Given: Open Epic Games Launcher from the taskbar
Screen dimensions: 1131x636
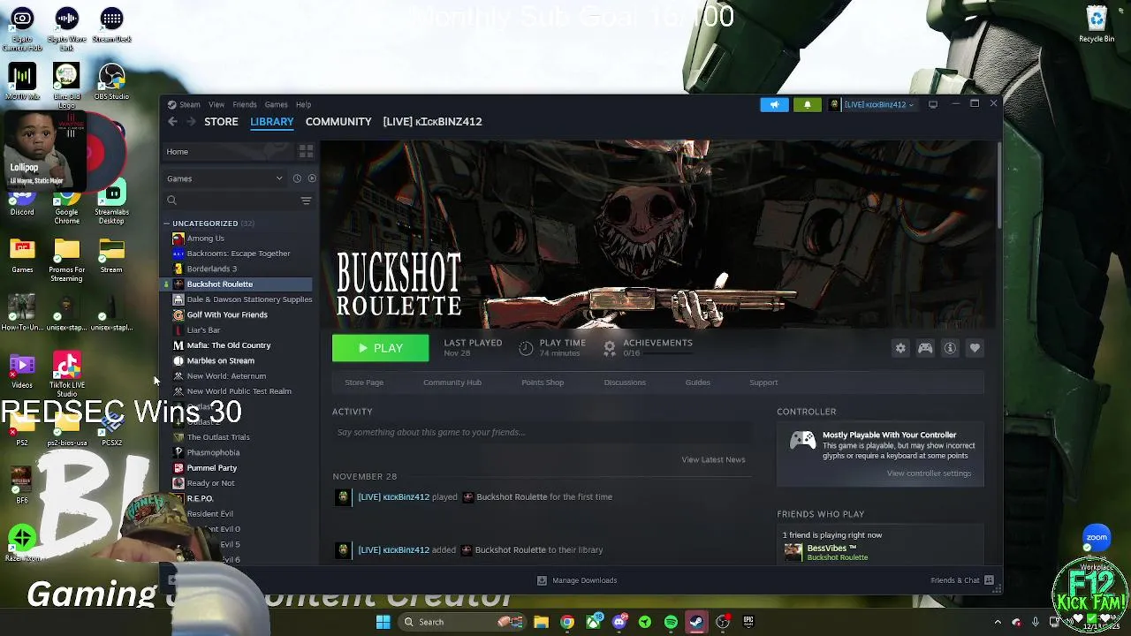Looking at the screenshot, I should click(x=748, y=622).
